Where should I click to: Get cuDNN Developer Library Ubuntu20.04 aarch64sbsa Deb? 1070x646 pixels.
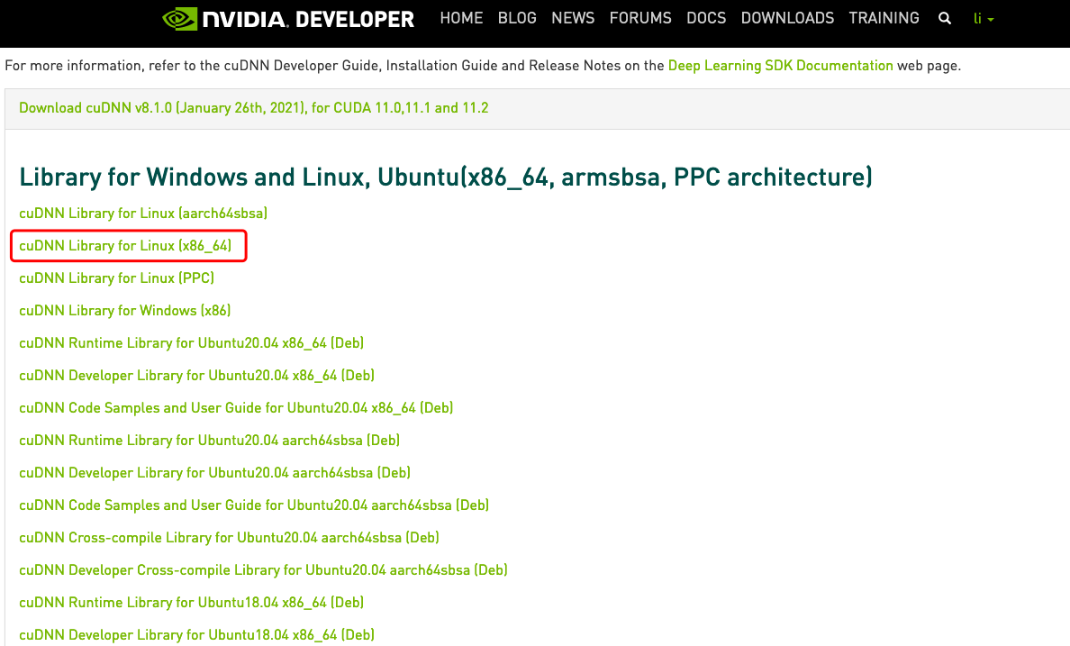(x=215, y=472)
